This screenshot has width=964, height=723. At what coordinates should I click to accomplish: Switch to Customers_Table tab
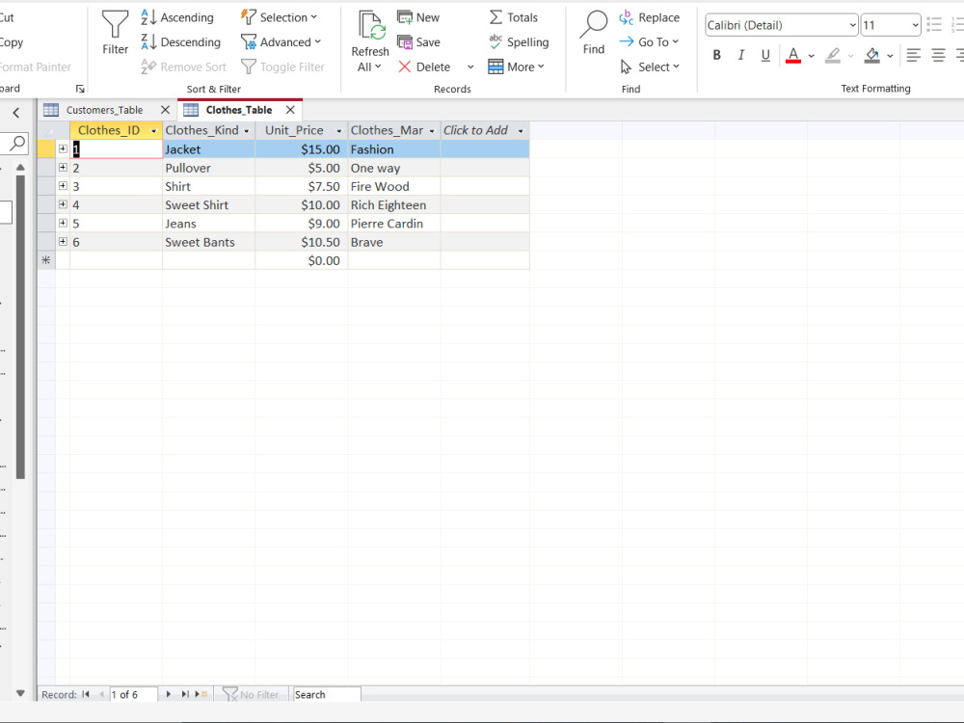coord(104,110)
